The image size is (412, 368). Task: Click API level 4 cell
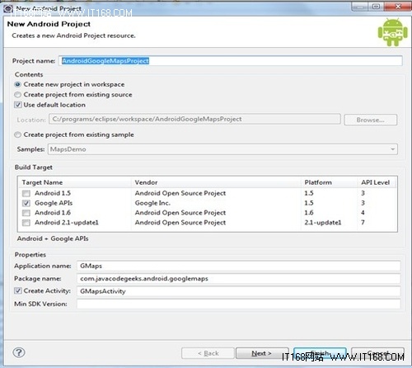363,213
